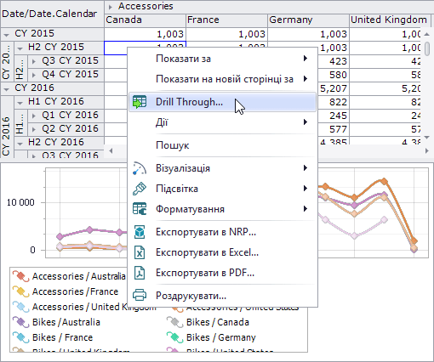Screen dimensions: 434x362
Task: Toggle Accessories / France legend series marker
Action: (20, 291)
